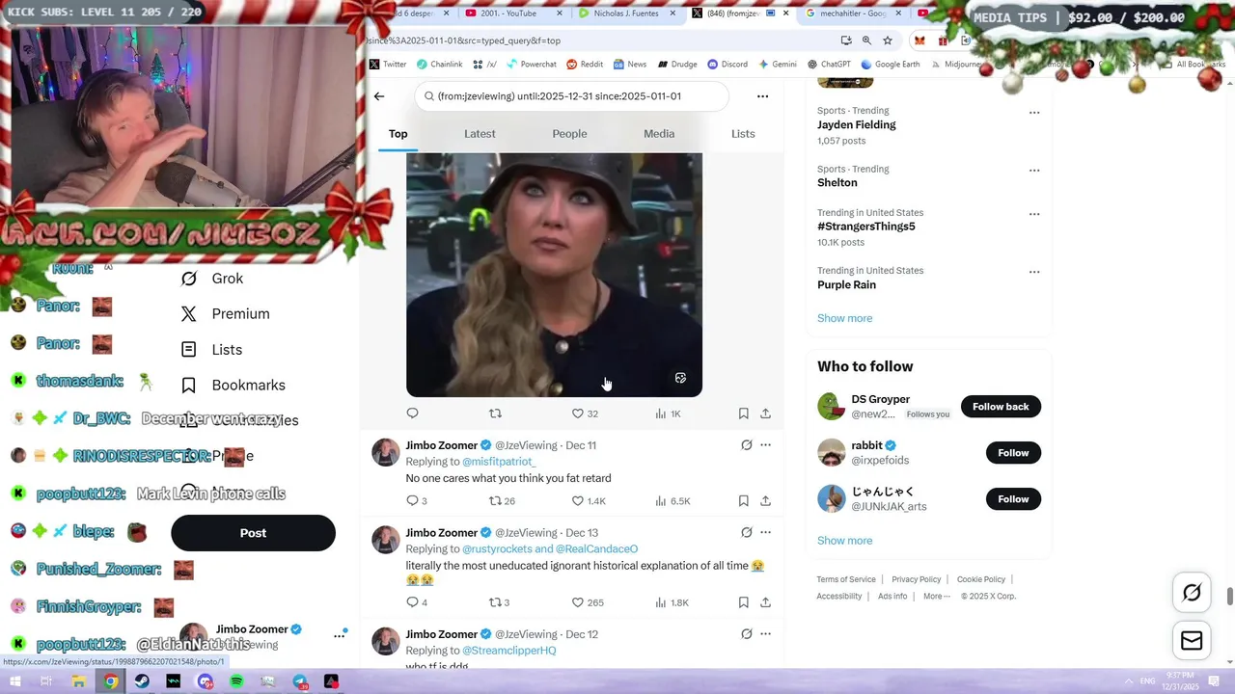
Task: Open Telegram from the taskbar
Action: (299, 682)
